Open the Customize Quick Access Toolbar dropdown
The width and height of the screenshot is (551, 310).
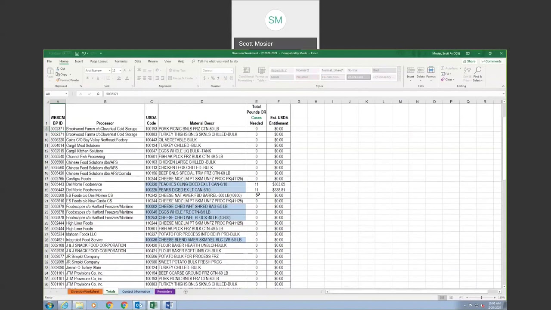pyautogui.click(x=101, y=53)
